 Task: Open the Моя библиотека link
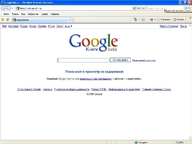169,26
